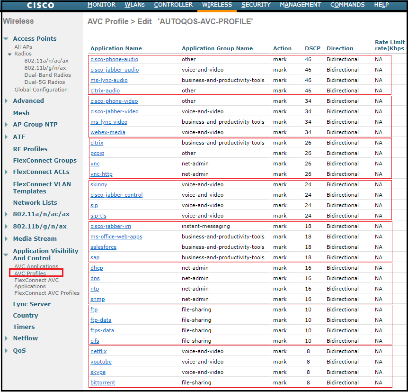
Task: Collapse Application Visibility And Control section
Action: [6, 255]
